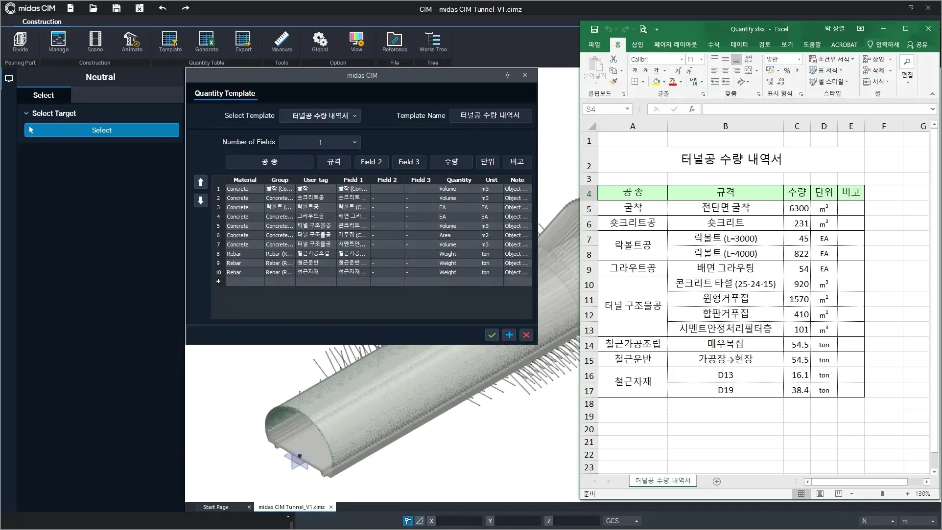The width and height of the screenshot is (942, 530).
Task: Open the 수식 ribbon tab
Action: [713, 44]
